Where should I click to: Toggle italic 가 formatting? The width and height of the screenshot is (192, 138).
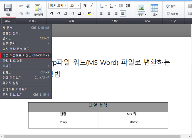click(x=59, y=13)
